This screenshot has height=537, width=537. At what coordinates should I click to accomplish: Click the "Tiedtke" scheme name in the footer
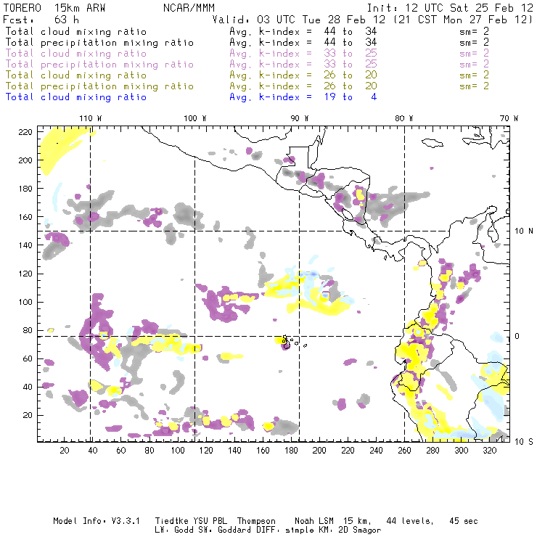pos(171,521)
